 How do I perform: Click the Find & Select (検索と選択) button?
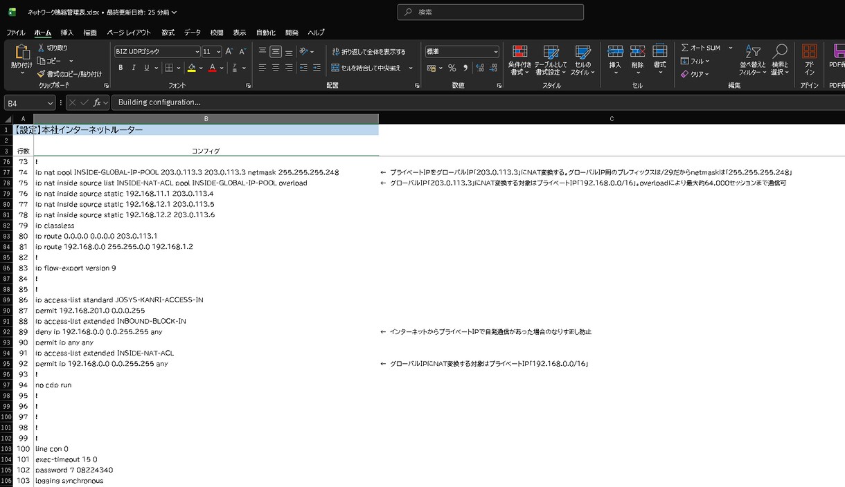tap(781, 59)
